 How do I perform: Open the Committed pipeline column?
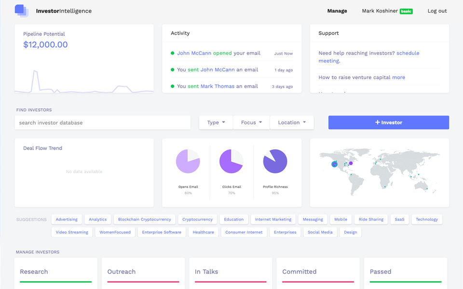[318, 274]
